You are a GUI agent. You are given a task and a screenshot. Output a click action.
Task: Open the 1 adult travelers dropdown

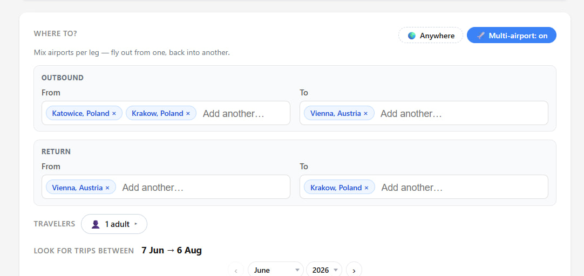coord(114,224)
